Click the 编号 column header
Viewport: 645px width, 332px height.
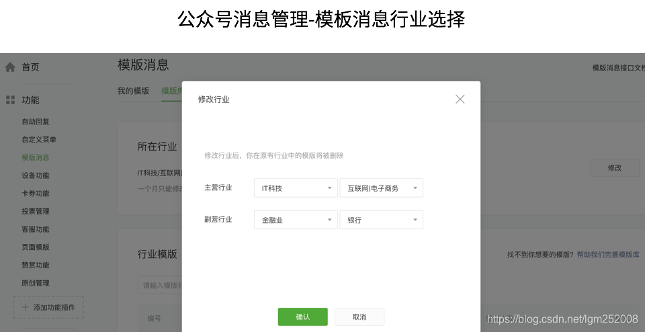(x=155, y=318)
